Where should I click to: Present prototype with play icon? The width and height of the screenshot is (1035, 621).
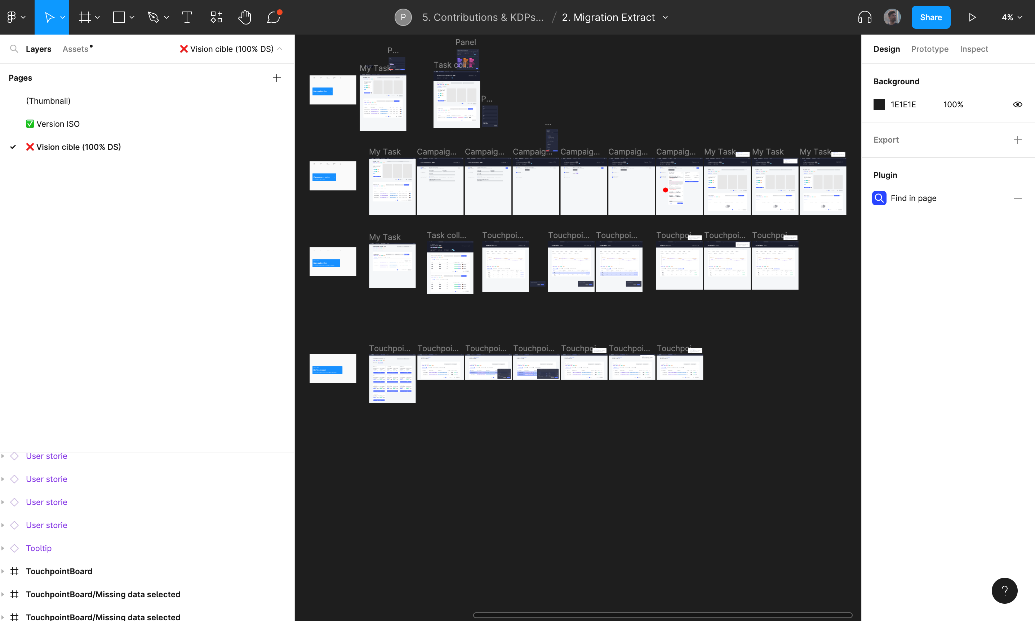pyautogui.click(x=972, y=17)
